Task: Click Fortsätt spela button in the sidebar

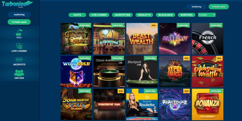Action: click(19, 22)
